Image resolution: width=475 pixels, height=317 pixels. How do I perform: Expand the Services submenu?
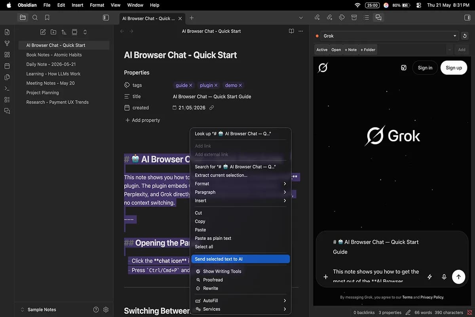(x=240, y=309)
